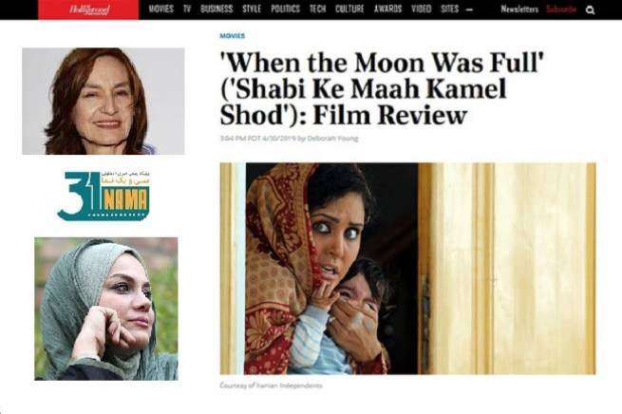Click the 31Nama logo
The image size is (622, 414).
[x=104, y=196]
